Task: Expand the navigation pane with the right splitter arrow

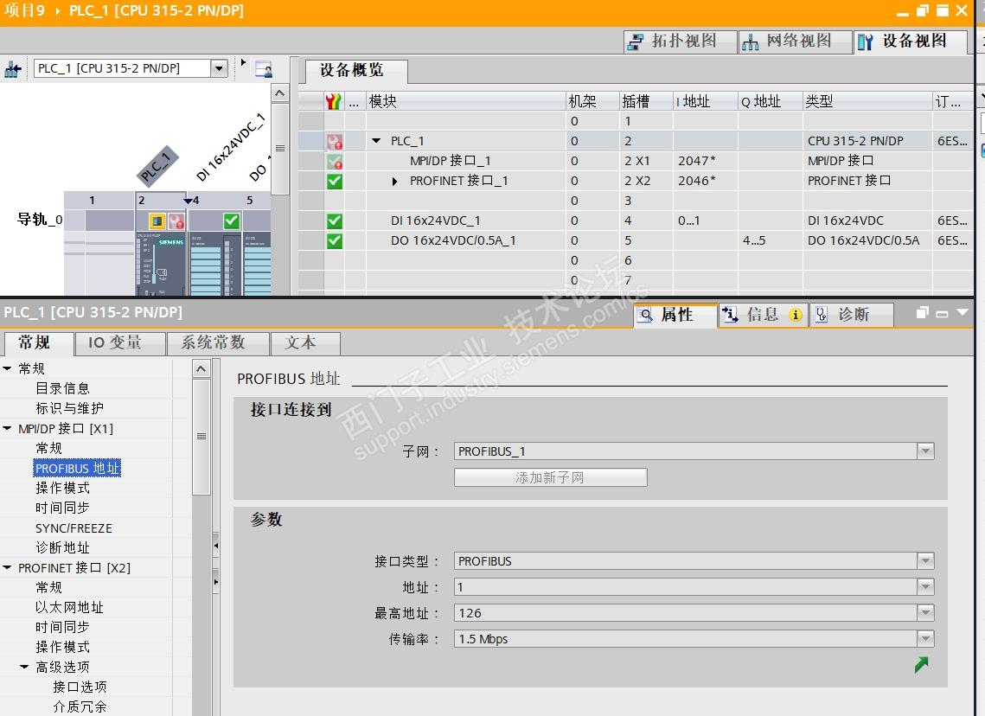Action: click(x=216, y=582)
